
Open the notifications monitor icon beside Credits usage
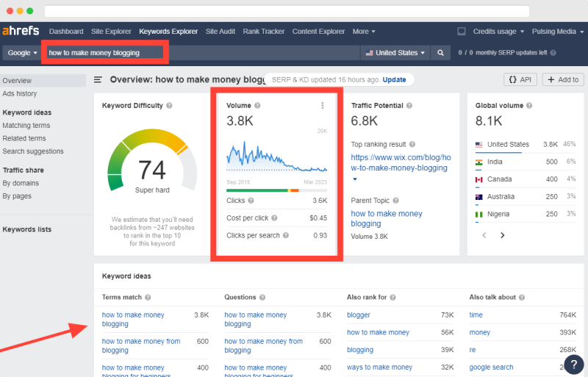[x=462, y=32]
